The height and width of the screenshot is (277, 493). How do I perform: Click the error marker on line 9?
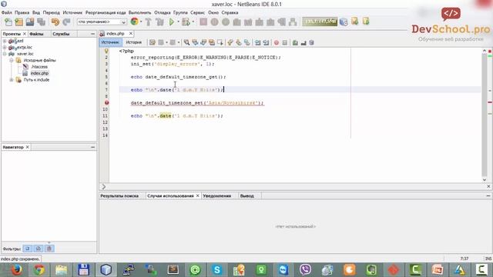coord(106,102)
